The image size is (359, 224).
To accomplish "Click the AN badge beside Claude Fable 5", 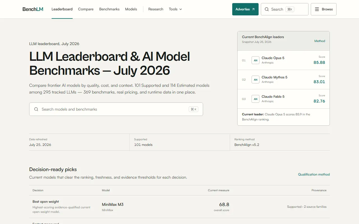I will coord(256,99).
